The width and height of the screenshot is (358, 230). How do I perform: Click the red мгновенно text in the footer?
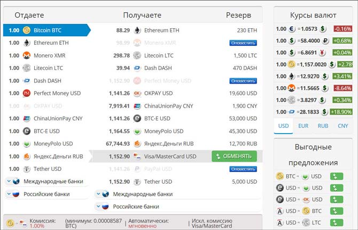(x=143, y=226)
